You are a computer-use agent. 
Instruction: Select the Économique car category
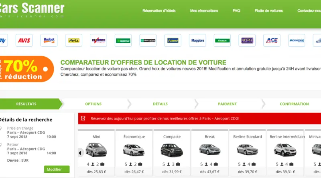[134, 152]
